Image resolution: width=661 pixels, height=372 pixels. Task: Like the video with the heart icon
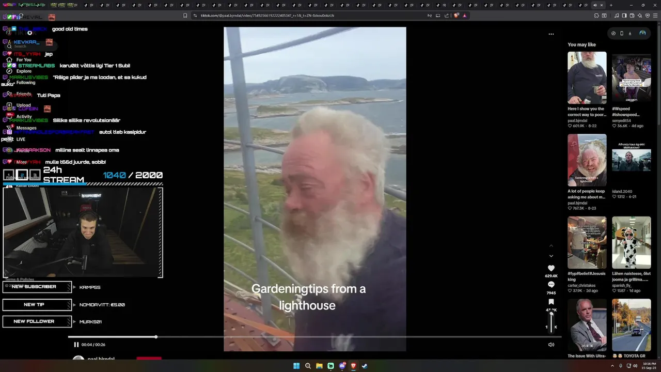551,268
